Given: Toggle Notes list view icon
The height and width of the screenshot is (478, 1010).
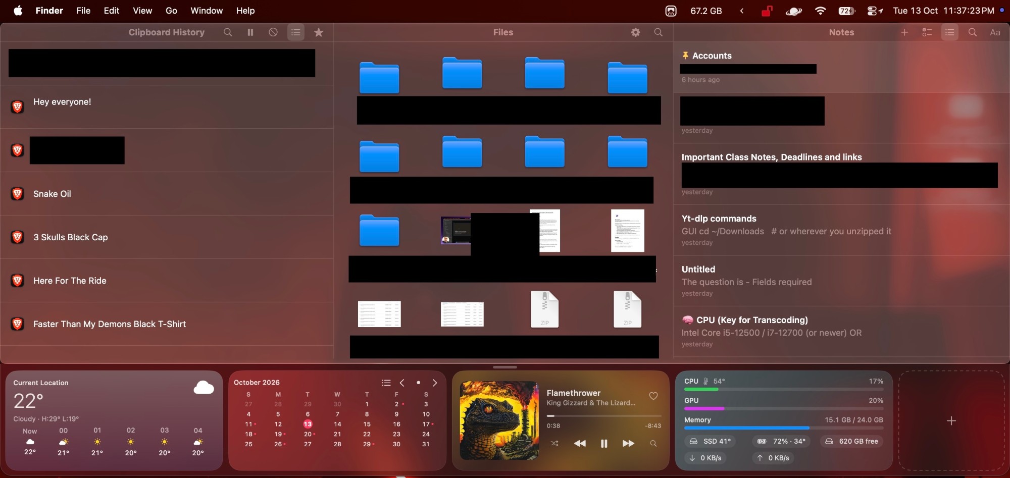Looking at the screenshot, I should coord(950,32).
